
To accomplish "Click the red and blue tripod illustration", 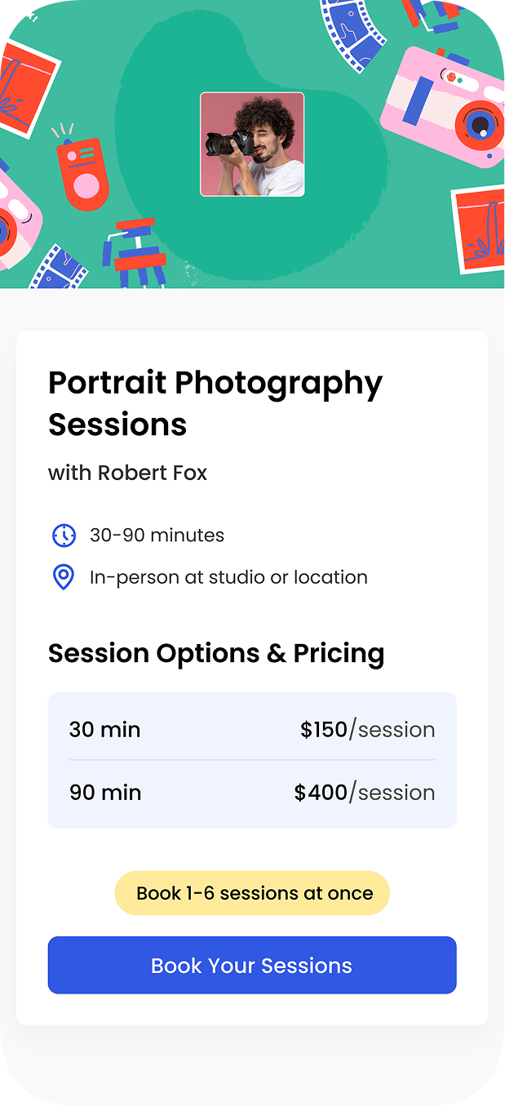I will (x=135, y=251).
